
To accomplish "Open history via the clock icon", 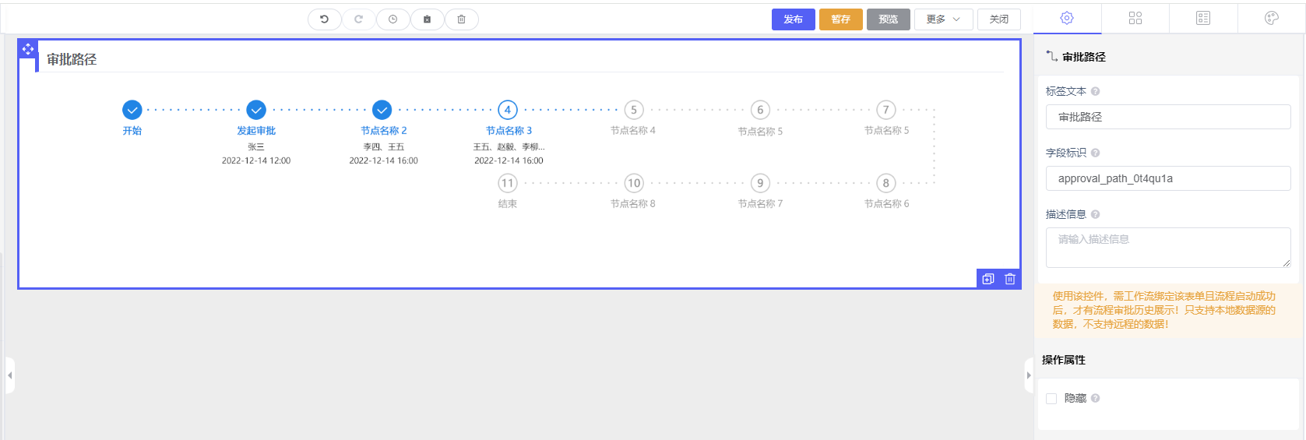I will [x=393, y=19].
